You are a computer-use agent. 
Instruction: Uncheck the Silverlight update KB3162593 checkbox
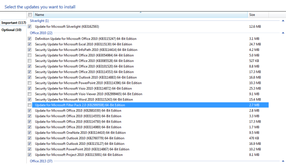click(30, 26)
